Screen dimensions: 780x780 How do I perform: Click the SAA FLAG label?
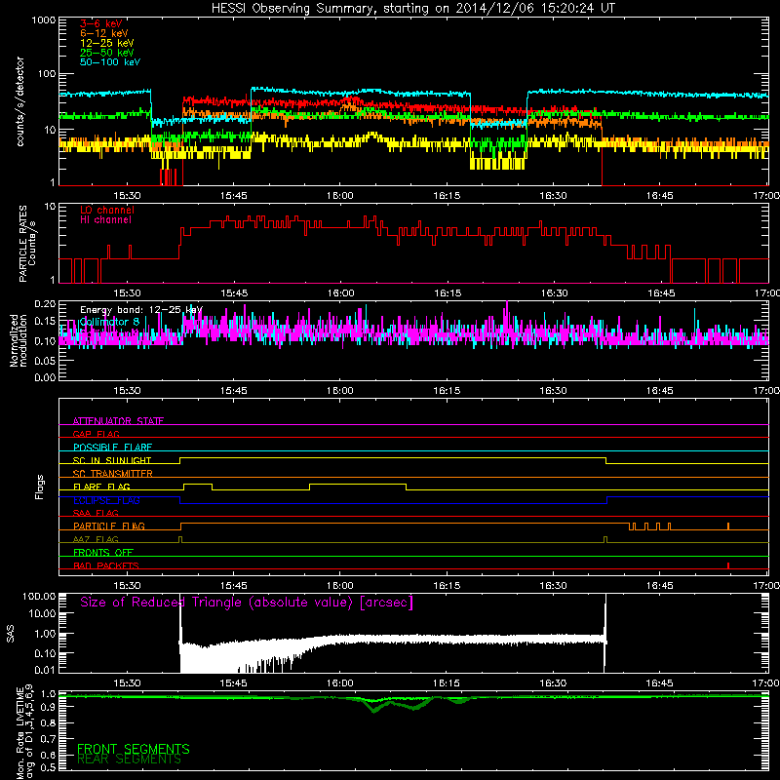96,513
